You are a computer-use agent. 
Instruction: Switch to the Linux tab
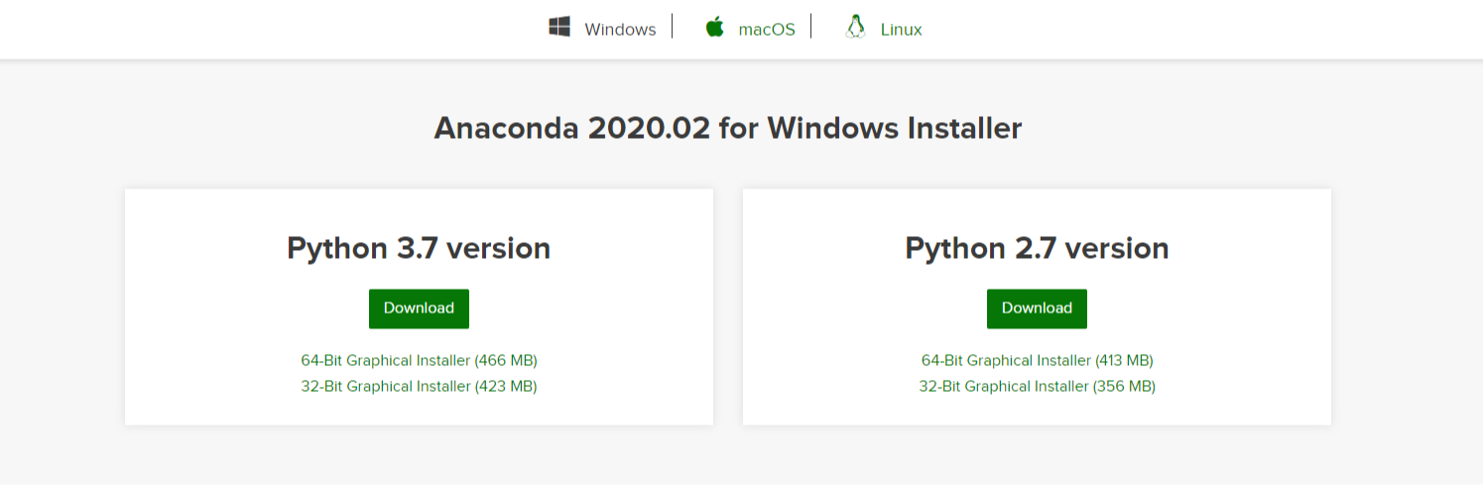(902, 29)
